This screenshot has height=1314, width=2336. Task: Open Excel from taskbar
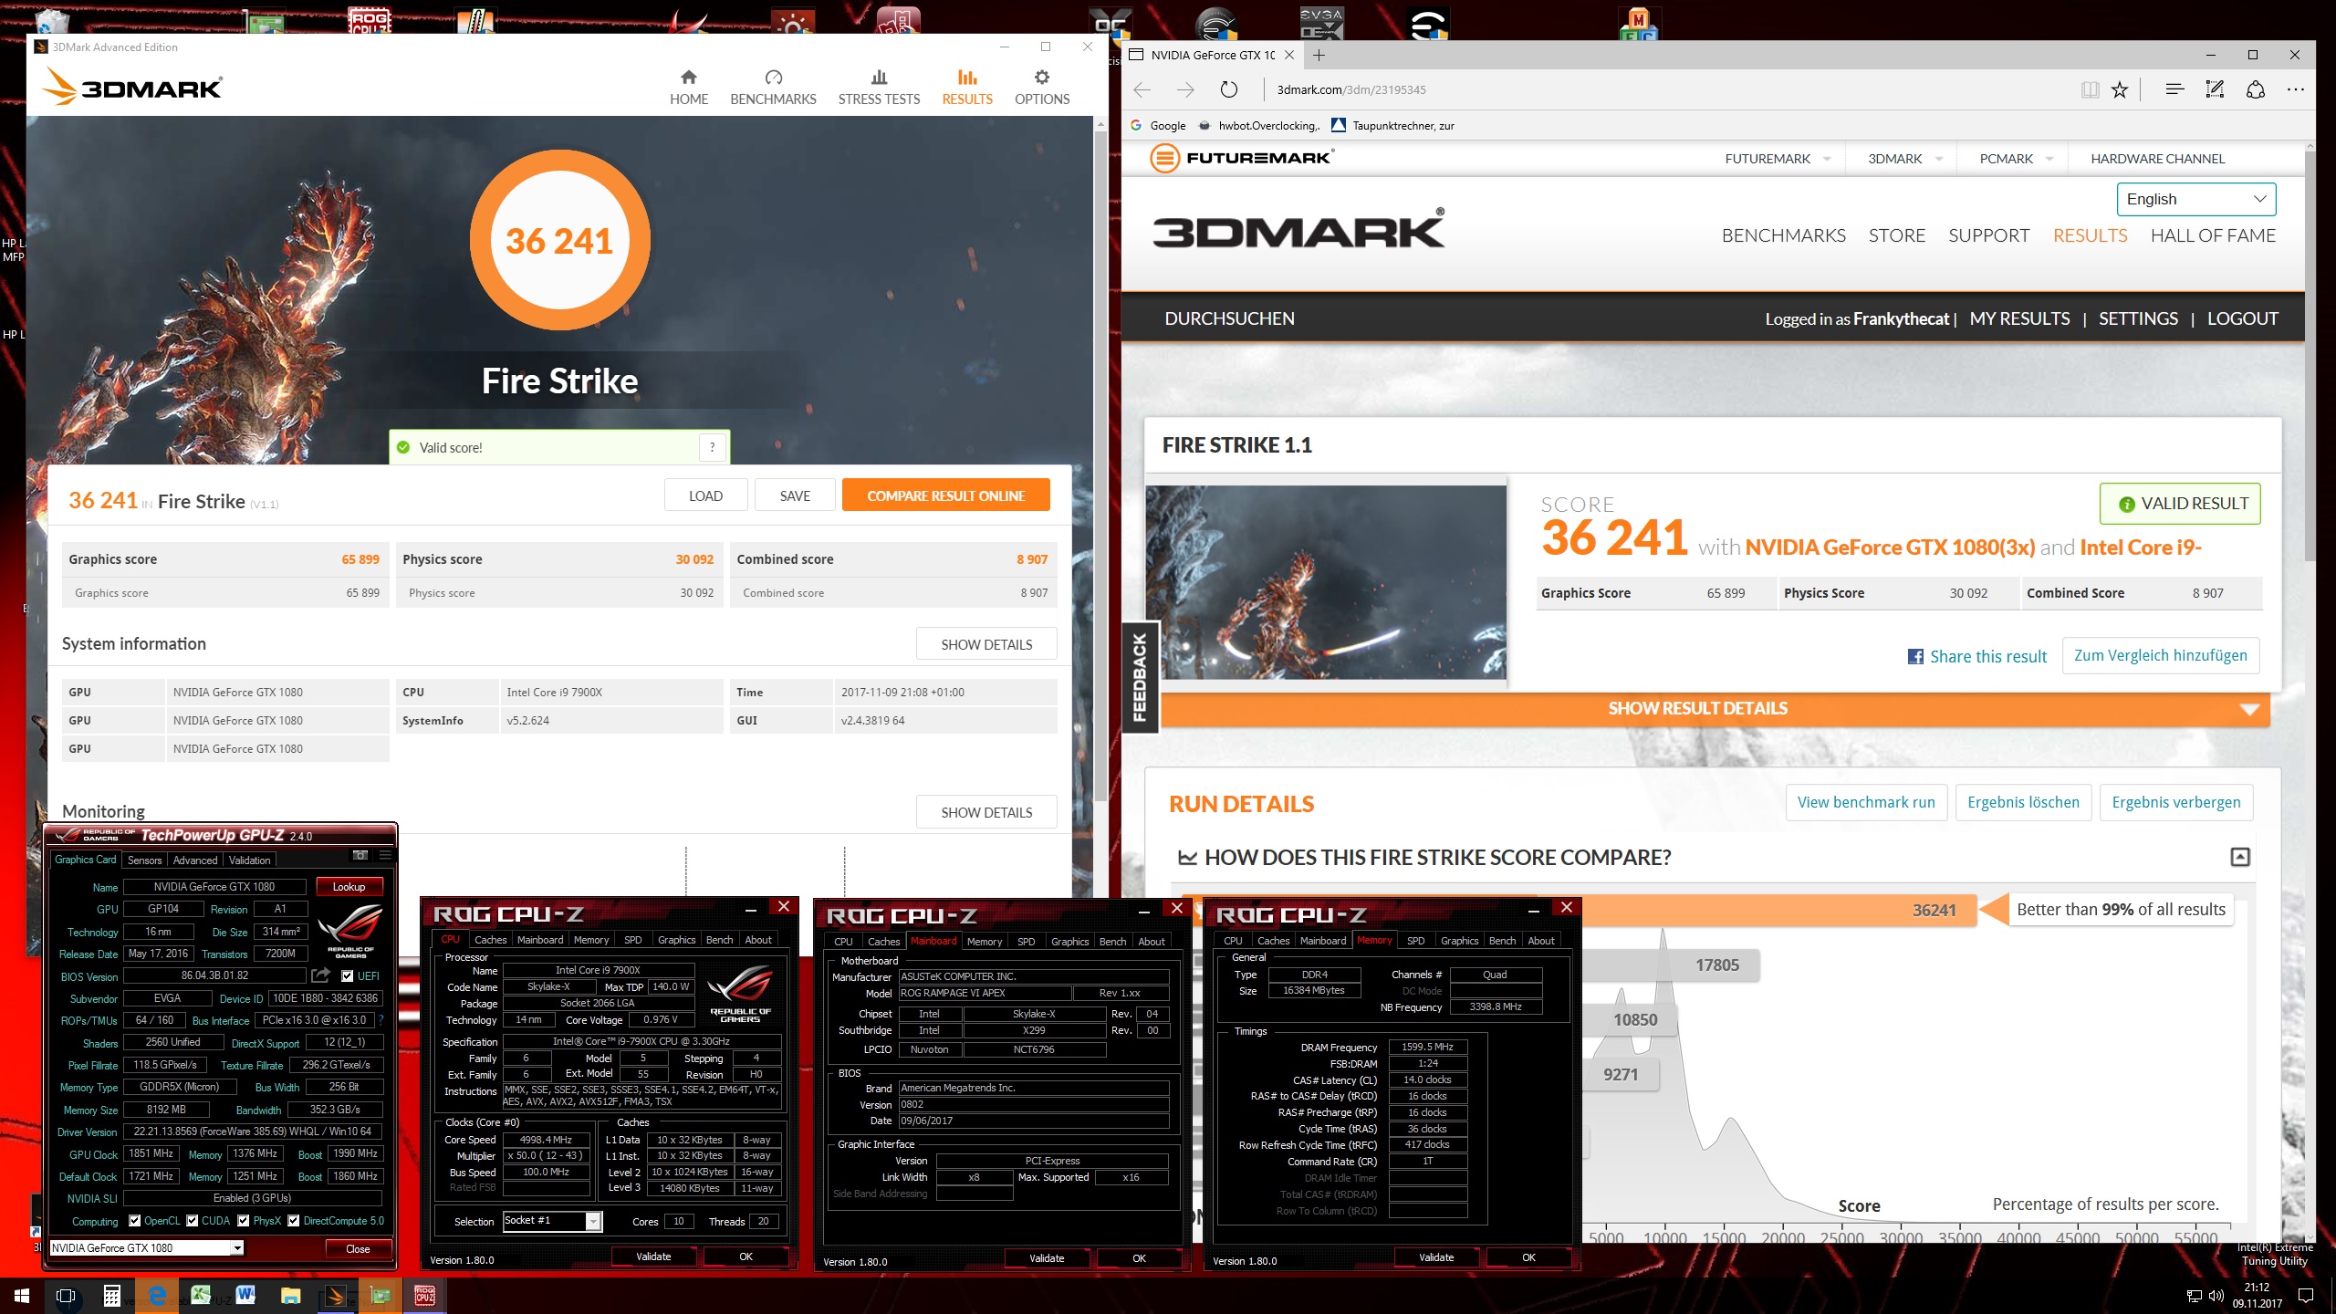pyautogui.click(x=201, y=1295)
